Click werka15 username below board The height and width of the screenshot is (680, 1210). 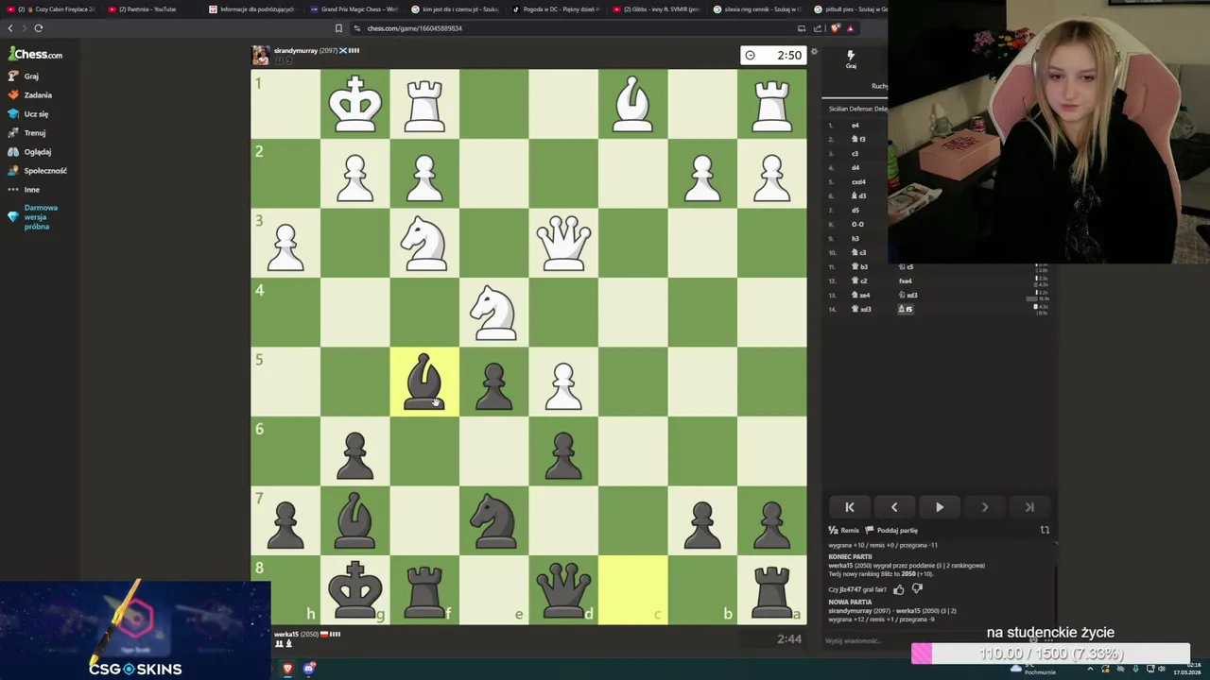285,634
